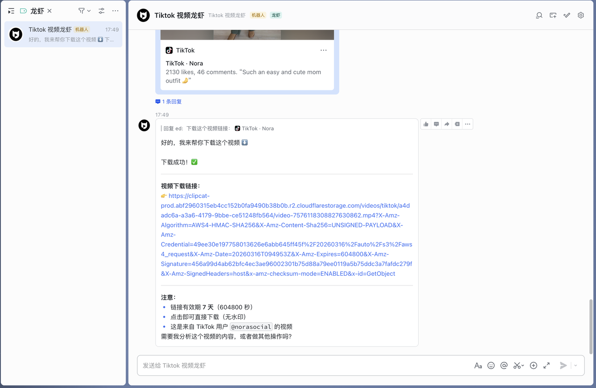
Task: Open the Aa text formatting options
Action: pos(478,366)
